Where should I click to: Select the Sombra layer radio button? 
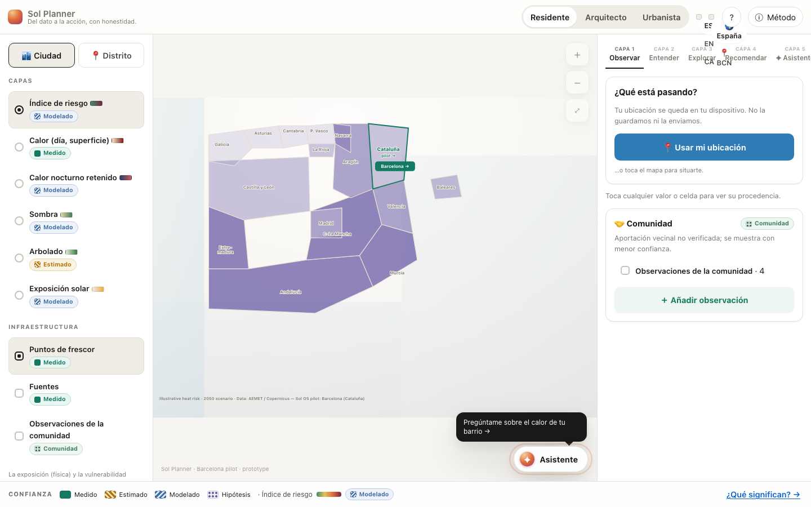(19, 221)
